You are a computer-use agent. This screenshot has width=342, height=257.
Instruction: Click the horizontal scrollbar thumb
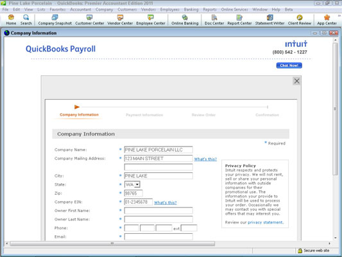pyautogui.click(x=112, y=244)
